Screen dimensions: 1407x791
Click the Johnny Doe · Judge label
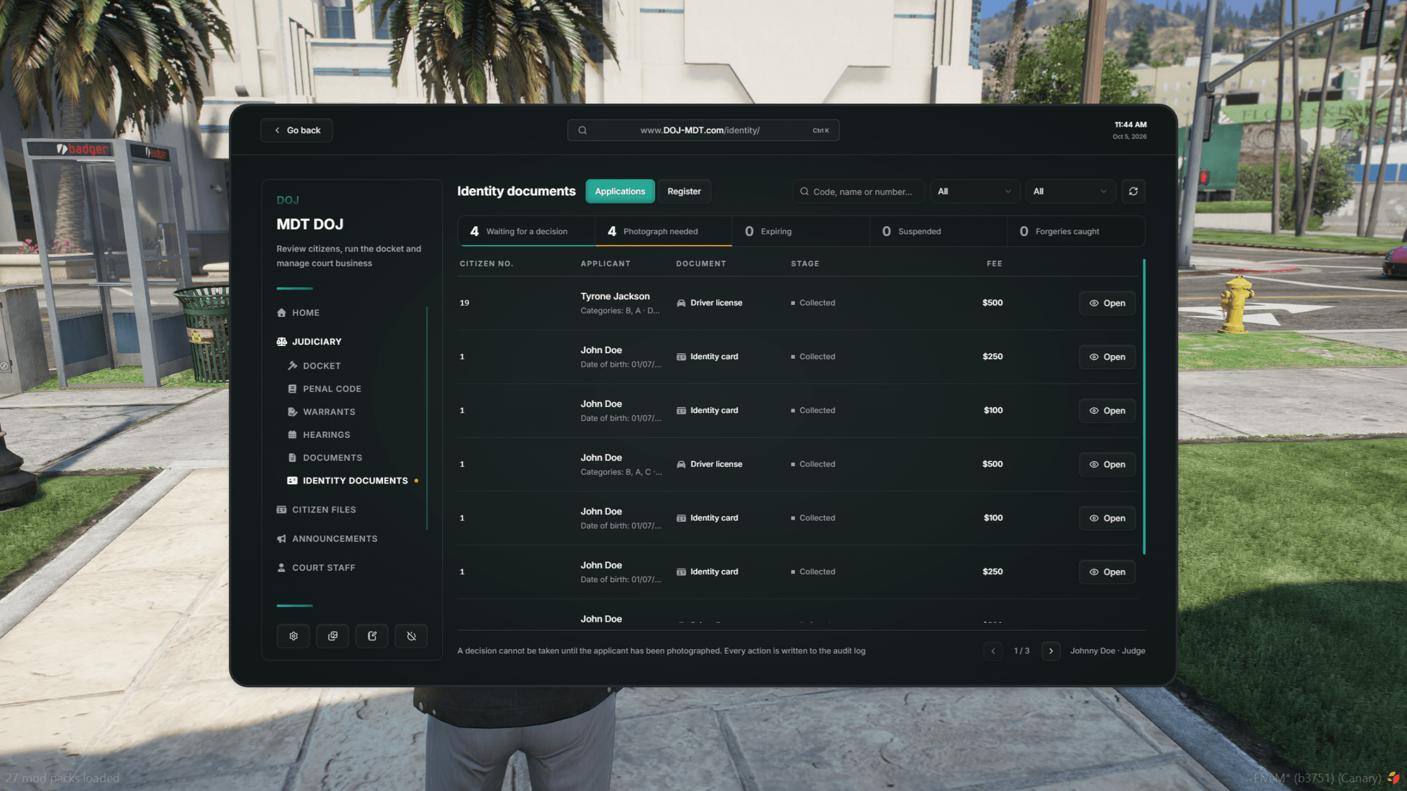[x=1107, y=651]
